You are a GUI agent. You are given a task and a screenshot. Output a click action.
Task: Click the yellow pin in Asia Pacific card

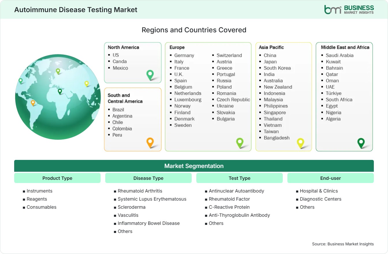point(301,143)
